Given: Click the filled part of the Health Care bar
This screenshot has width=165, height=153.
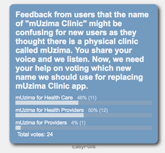Looking at the screenshot, I should coord(47,103).
